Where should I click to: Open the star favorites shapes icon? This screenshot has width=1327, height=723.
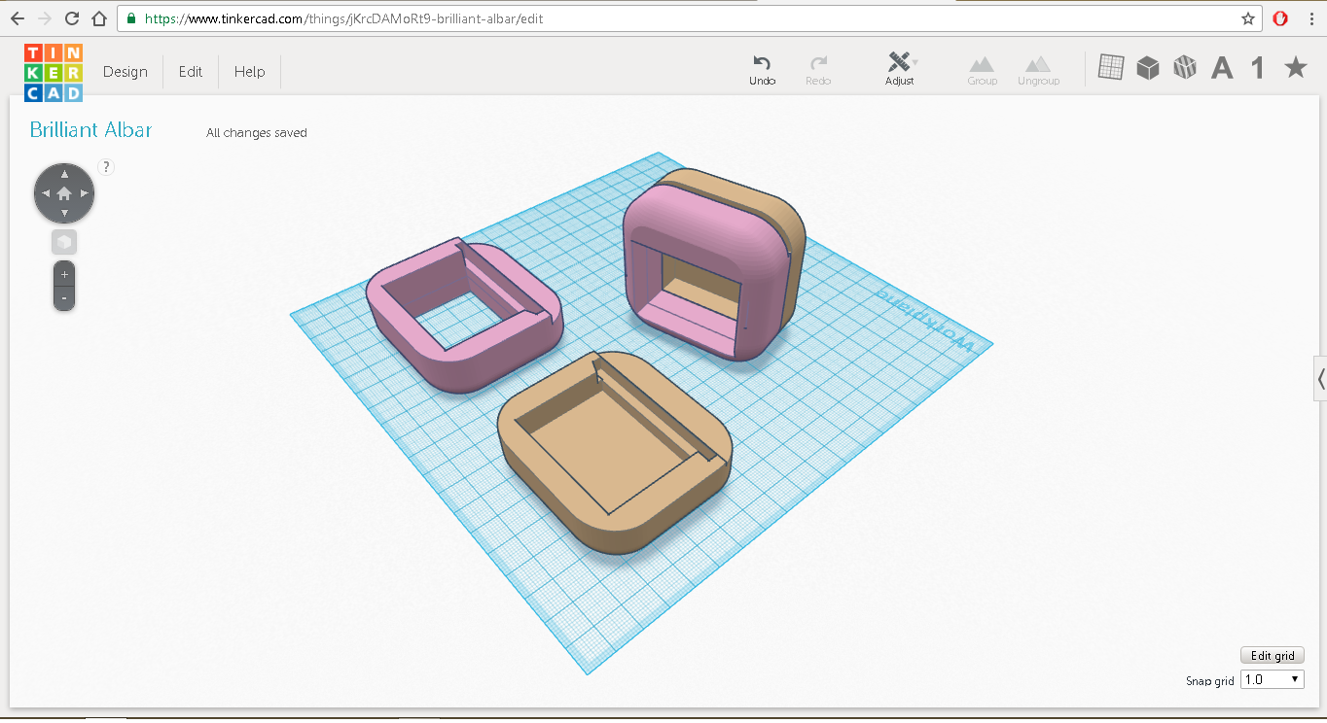pyautogui.click(x=1295, y=67)
